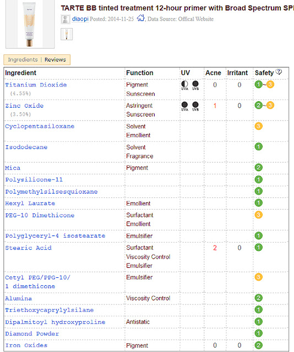The width and height of the screenshot is (294, 352).
Task: Click the green safety badge for Polyglyceryl-4 isostearate
Action: pyautogui.click(x=258, y=236)
